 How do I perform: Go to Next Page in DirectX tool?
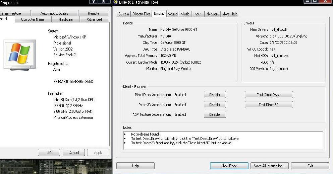[x=229, y=166]
